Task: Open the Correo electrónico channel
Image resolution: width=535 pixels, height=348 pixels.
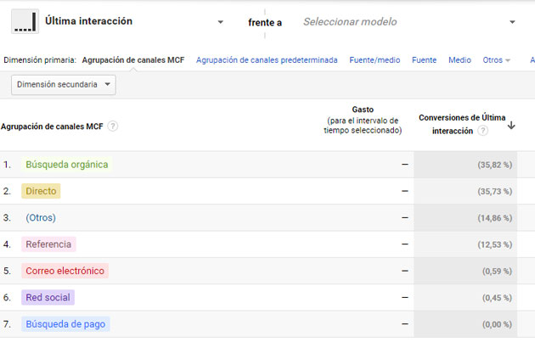Action: 65,271
